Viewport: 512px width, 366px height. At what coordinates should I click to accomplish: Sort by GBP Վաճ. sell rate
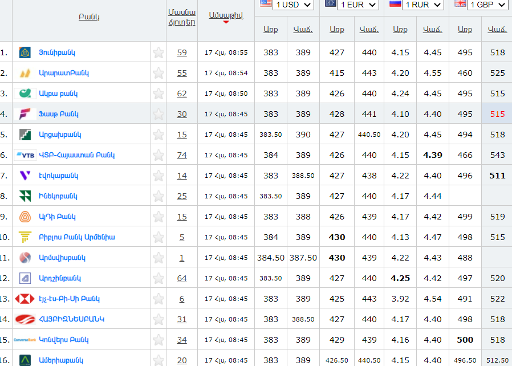point(498,30)
